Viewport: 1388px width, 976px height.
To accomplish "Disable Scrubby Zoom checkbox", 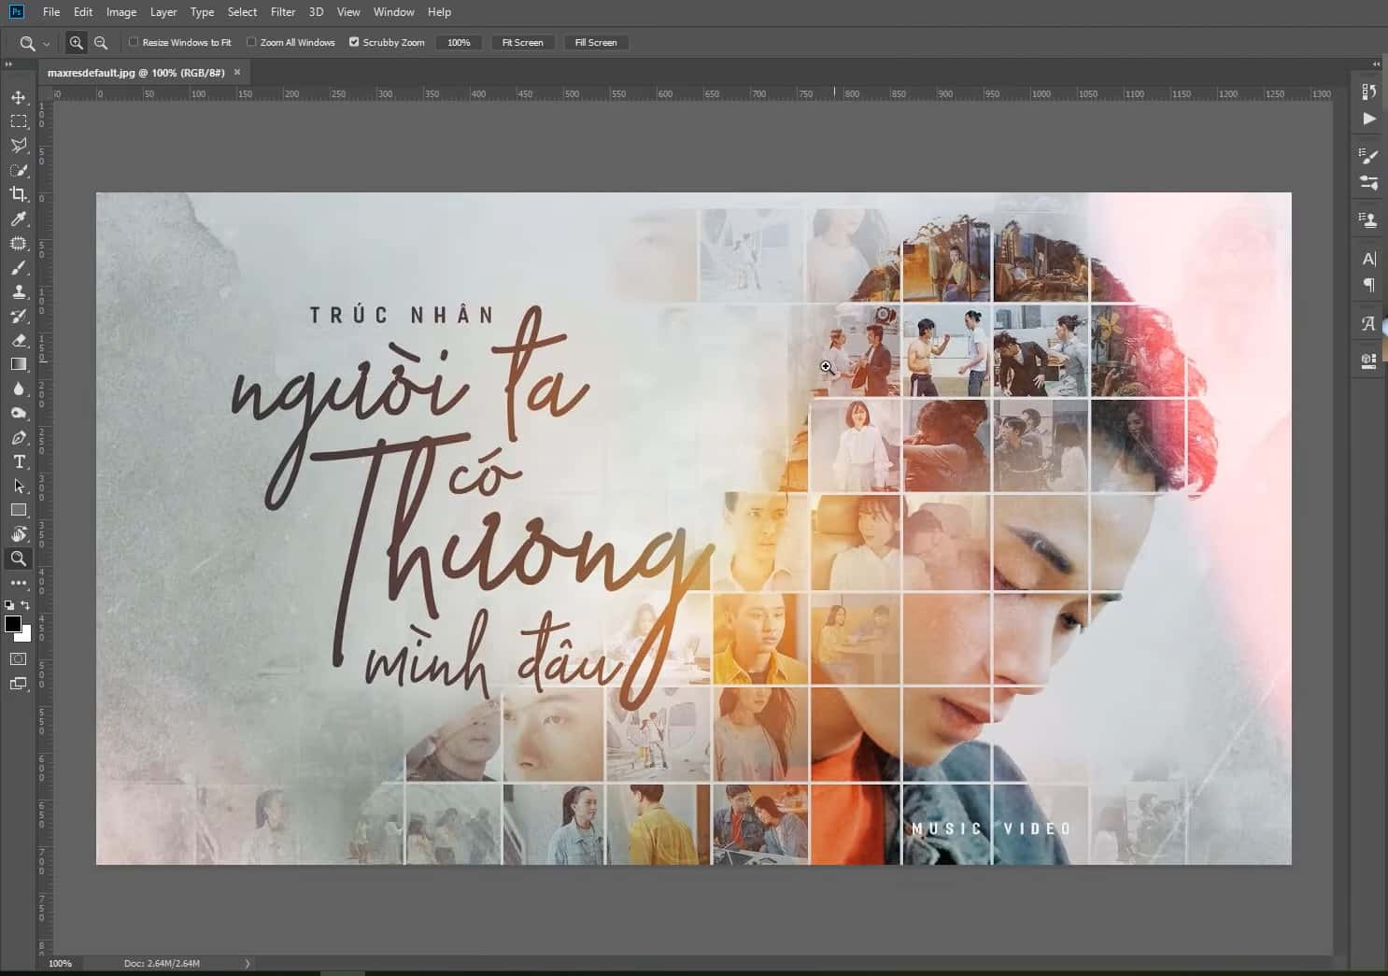I will tap(354, 42).
